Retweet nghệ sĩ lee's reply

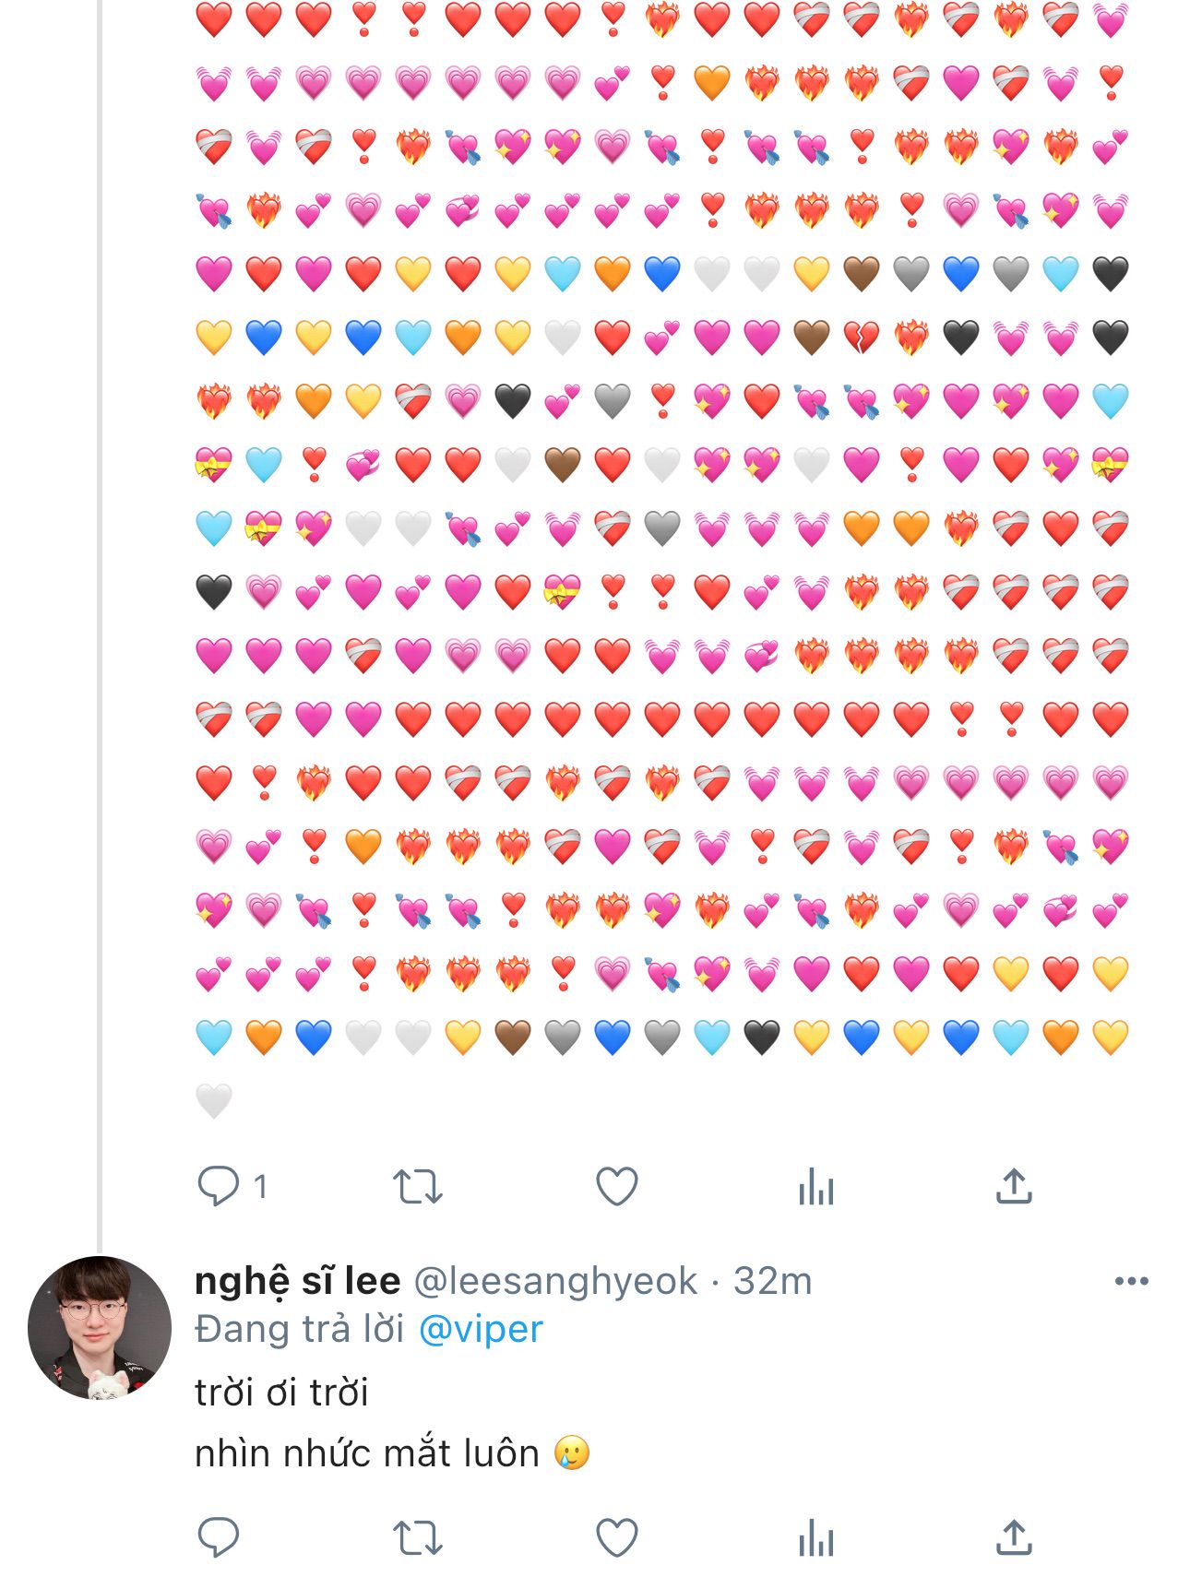417,1538
